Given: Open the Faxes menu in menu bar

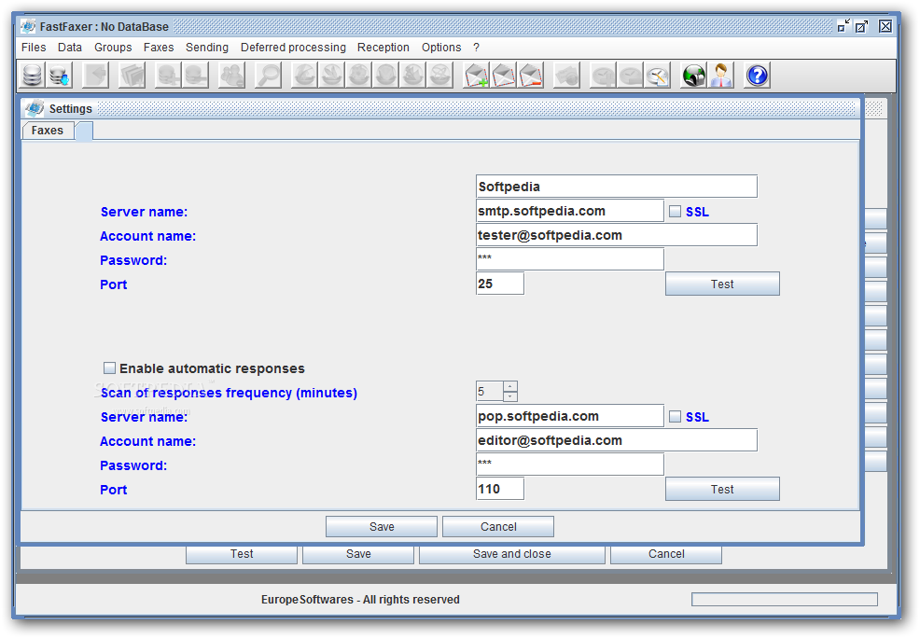Looking at the screenshot, I should pyautogui.click(x=159, y=48).
